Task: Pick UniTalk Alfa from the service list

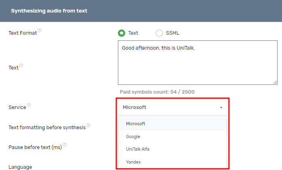Action: pyautogui.click(x=138, y=149)
